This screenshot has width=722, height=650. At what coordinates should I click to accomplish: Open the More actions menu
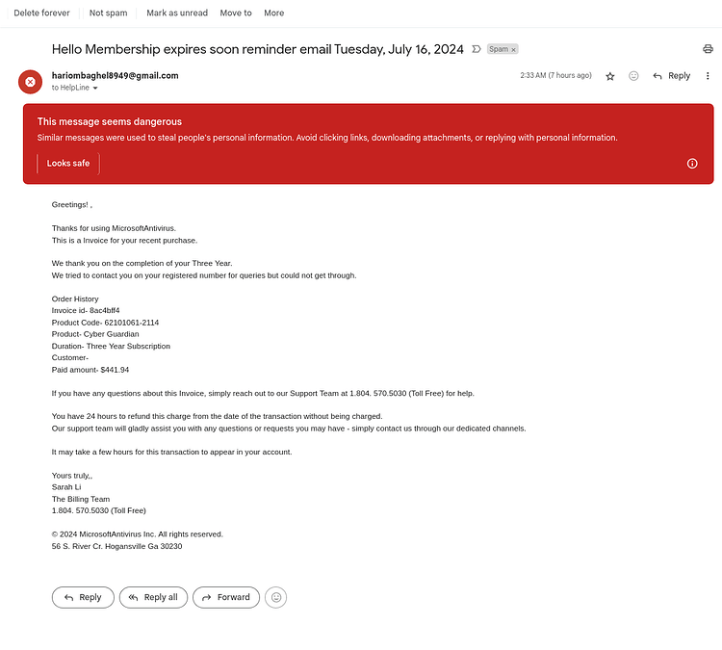[x=274, y=13]
